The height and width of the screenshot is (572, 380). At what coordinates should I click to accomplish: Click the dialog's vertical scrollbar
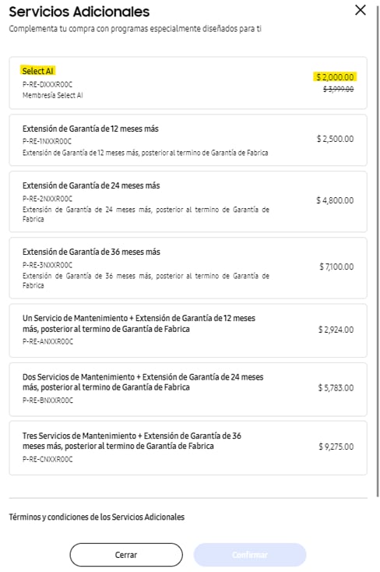[x=378, y=252]
